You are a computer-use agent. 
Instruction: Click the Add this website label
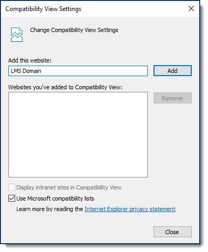point(30,60)
